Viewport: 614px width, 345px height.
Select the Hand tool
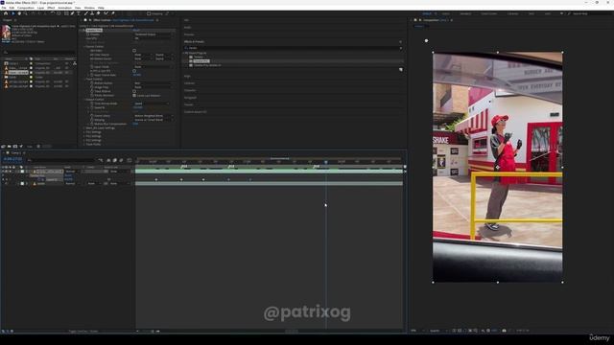(x=19, y=13)
